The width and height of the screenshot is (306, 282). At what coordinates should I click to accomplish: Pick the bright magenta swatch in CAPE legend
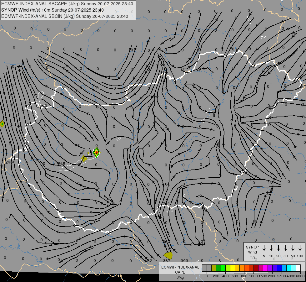pyautogui.click(x=265, y=268)
